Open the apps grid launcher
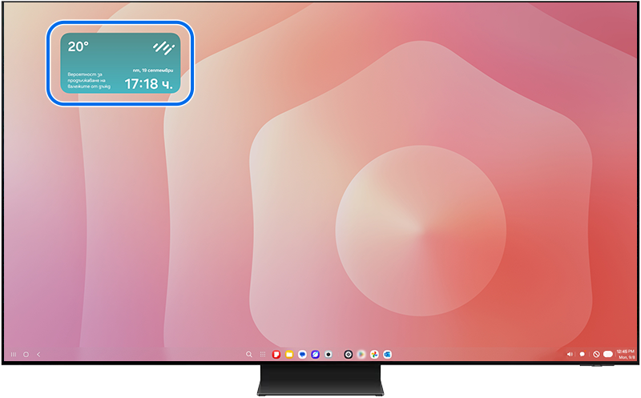This screenshot has width=641, height=398. (x=263, y=354)
